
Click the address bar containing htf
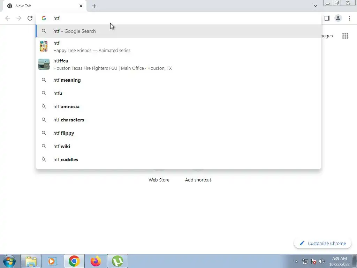tap(178, 18)
